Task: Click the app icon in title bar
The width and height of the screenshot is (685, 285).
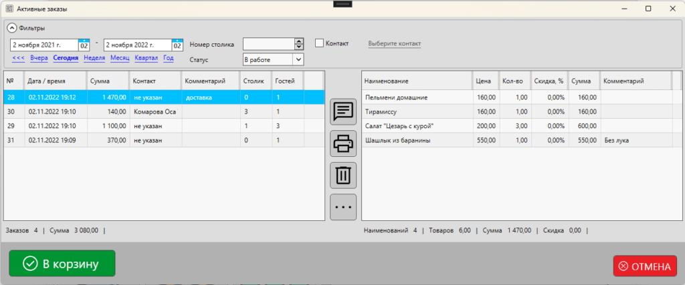Action: [x=9, y=9]
